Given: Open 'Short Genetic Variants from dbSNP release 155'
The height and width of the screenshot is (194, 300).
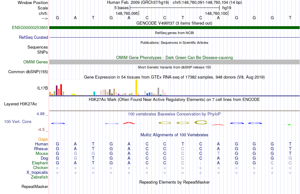Looking at the screenshot, I should 174,67.
